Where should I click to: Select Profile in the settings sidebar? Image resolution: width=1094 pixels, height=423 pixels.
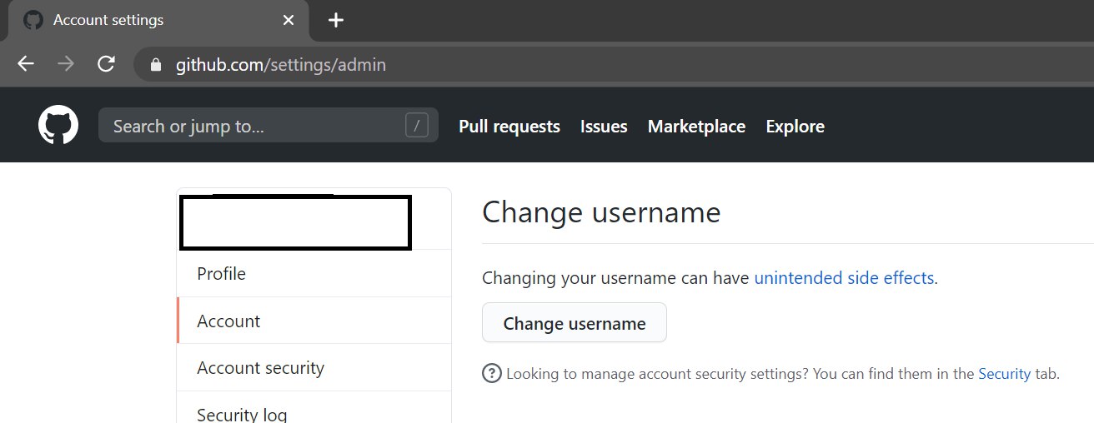click(314, 273)
